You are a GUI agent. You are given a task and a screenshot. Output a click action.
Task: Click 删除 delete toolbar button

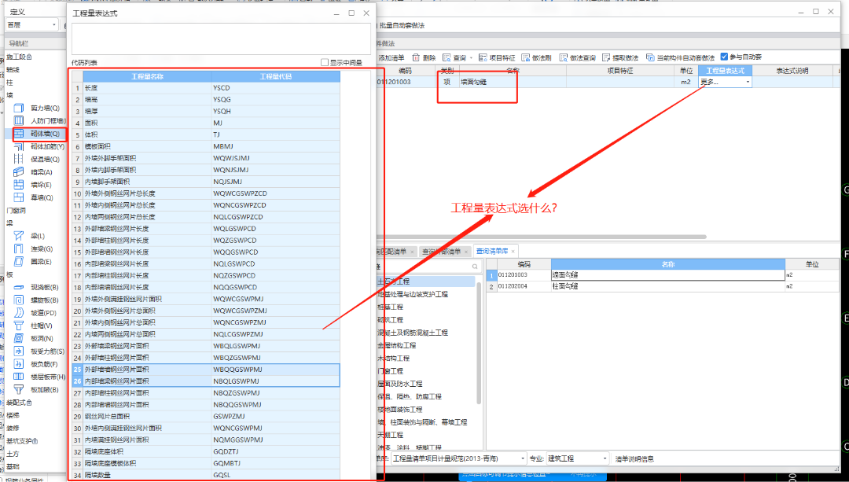pyautogui.click(x=424, y=57)
